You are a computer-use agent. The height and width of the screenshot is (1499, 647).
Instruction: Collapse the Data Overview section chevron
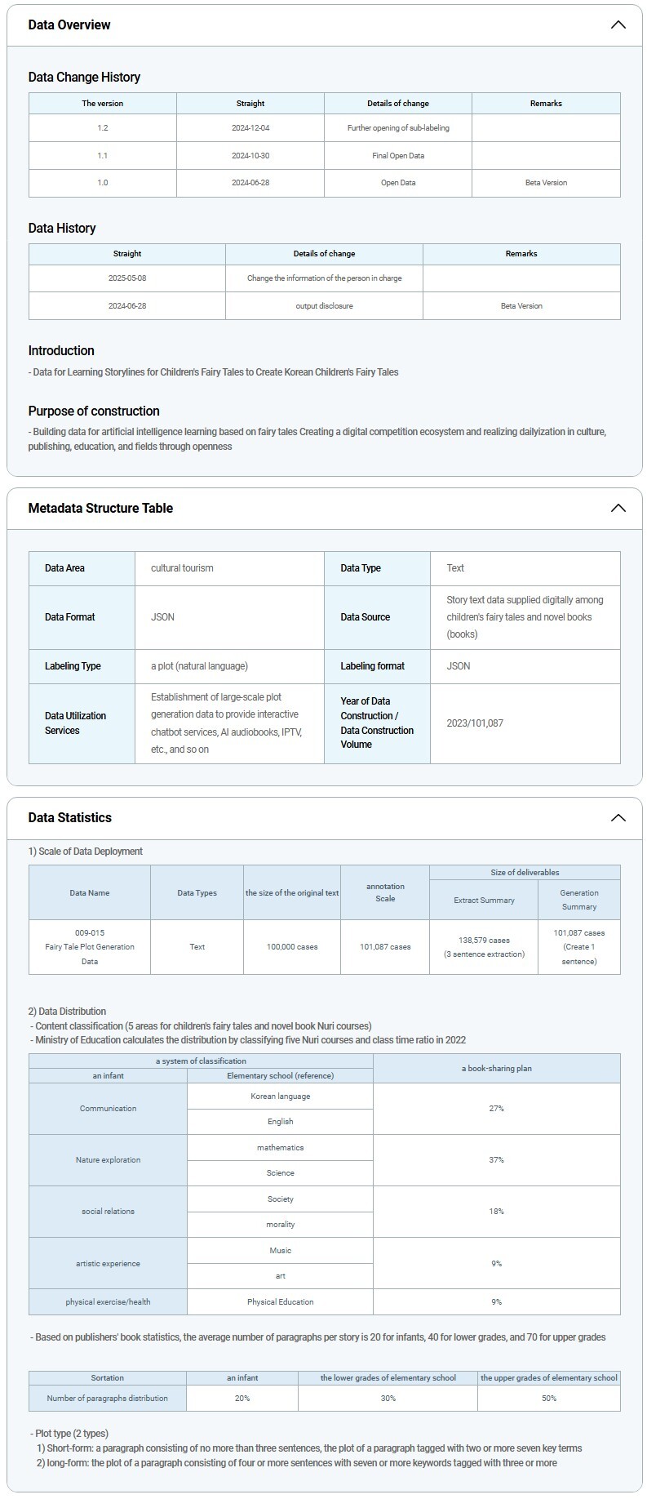click(618, 24)
